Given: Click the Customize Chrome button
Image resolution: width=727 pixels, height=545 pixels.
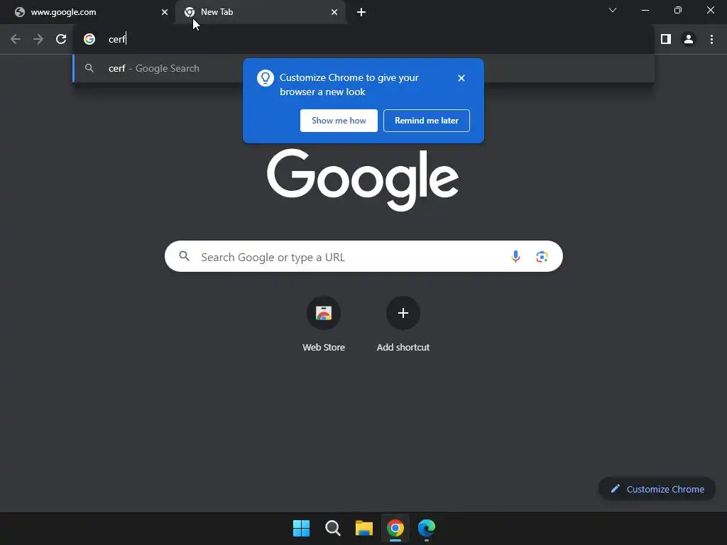Looking at the screenshot, I should [x=657, y=489].
